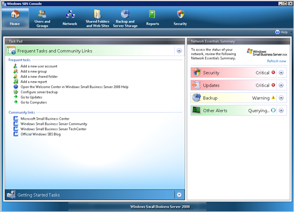Image resolution: width=294 pixels, height=212 pixels.
Task: Click icon beside Add a new shared folder
Action: coord(16,76)
